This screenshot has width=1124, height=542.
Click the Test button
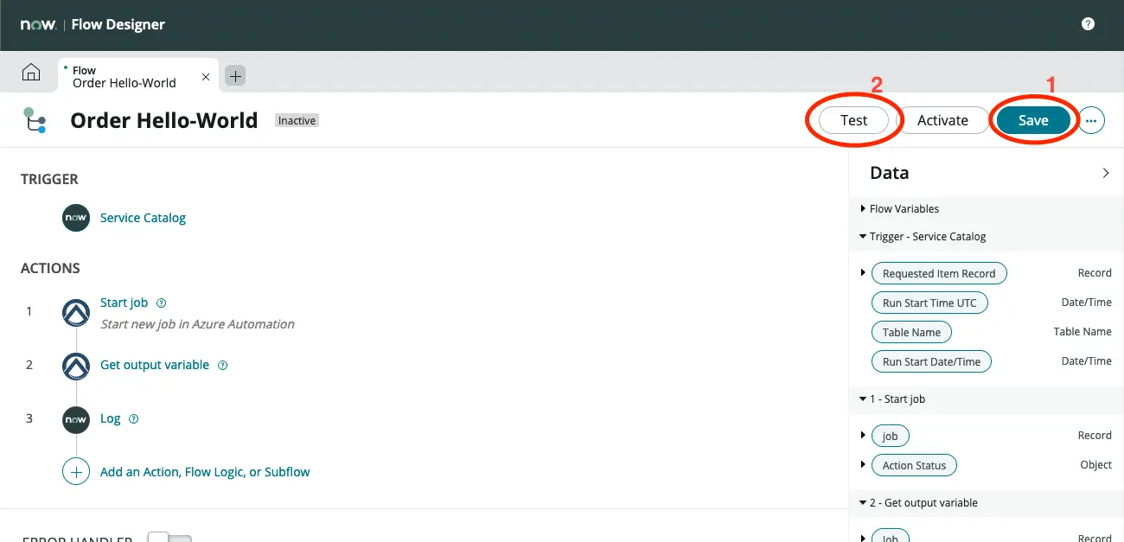tap(853, 121)
